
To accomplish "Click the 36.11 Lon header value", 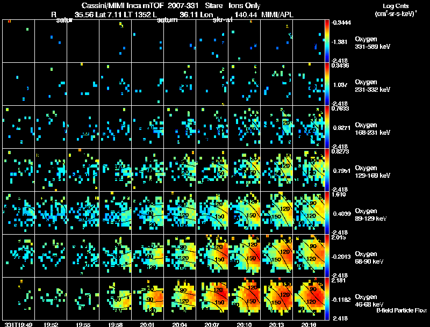I will 196,14.
